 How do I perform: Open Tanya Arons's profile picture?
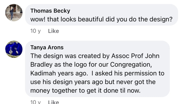[x=14, y=49]
